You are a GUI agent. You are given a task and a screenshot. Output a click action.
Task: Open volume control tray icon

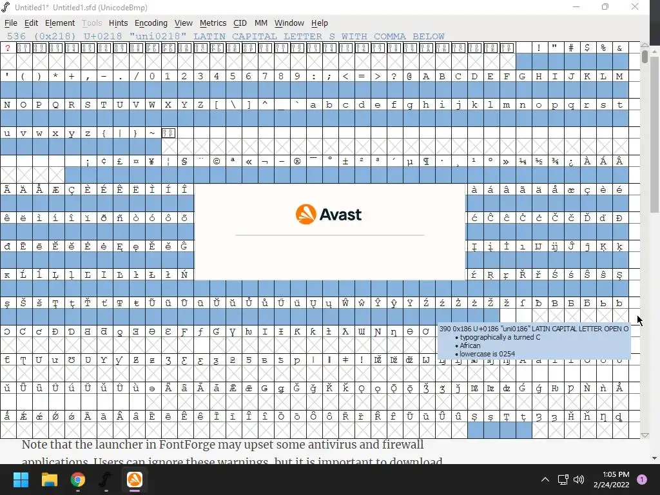click(x=579, y=480)
